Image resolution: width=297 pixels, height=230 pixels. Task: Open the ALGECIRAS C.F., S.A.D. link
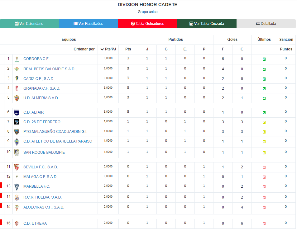tap(44, 207)
